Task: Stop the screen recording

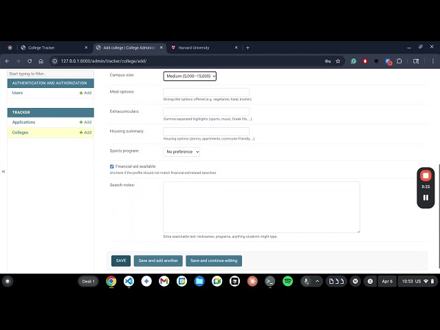Action: pyautogui.click(x=426, y=176)
